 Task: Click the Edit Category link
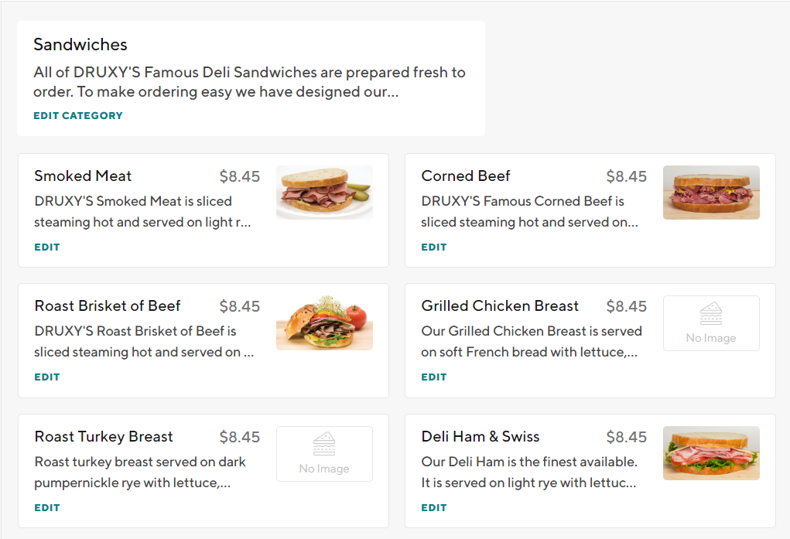77,116
